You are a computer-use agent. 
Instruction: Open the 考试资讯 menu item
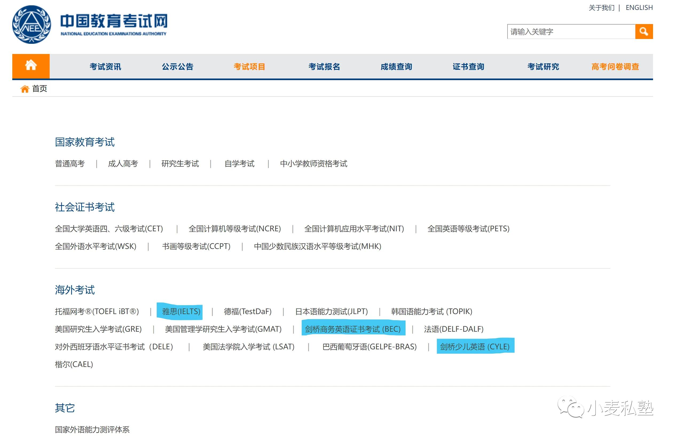pos(105,67)
